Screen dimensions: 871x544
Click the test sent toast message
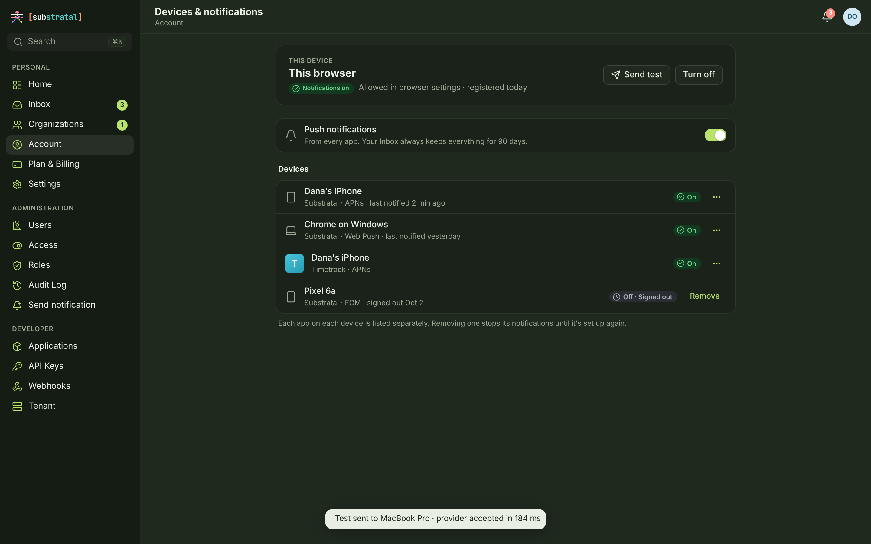tap(435, 519)
